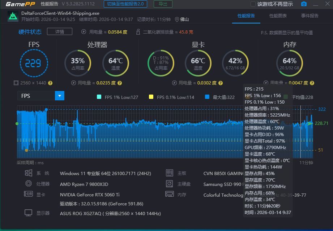
Task: Click the motherboard icon beside 主板
Action: (170, 173)
